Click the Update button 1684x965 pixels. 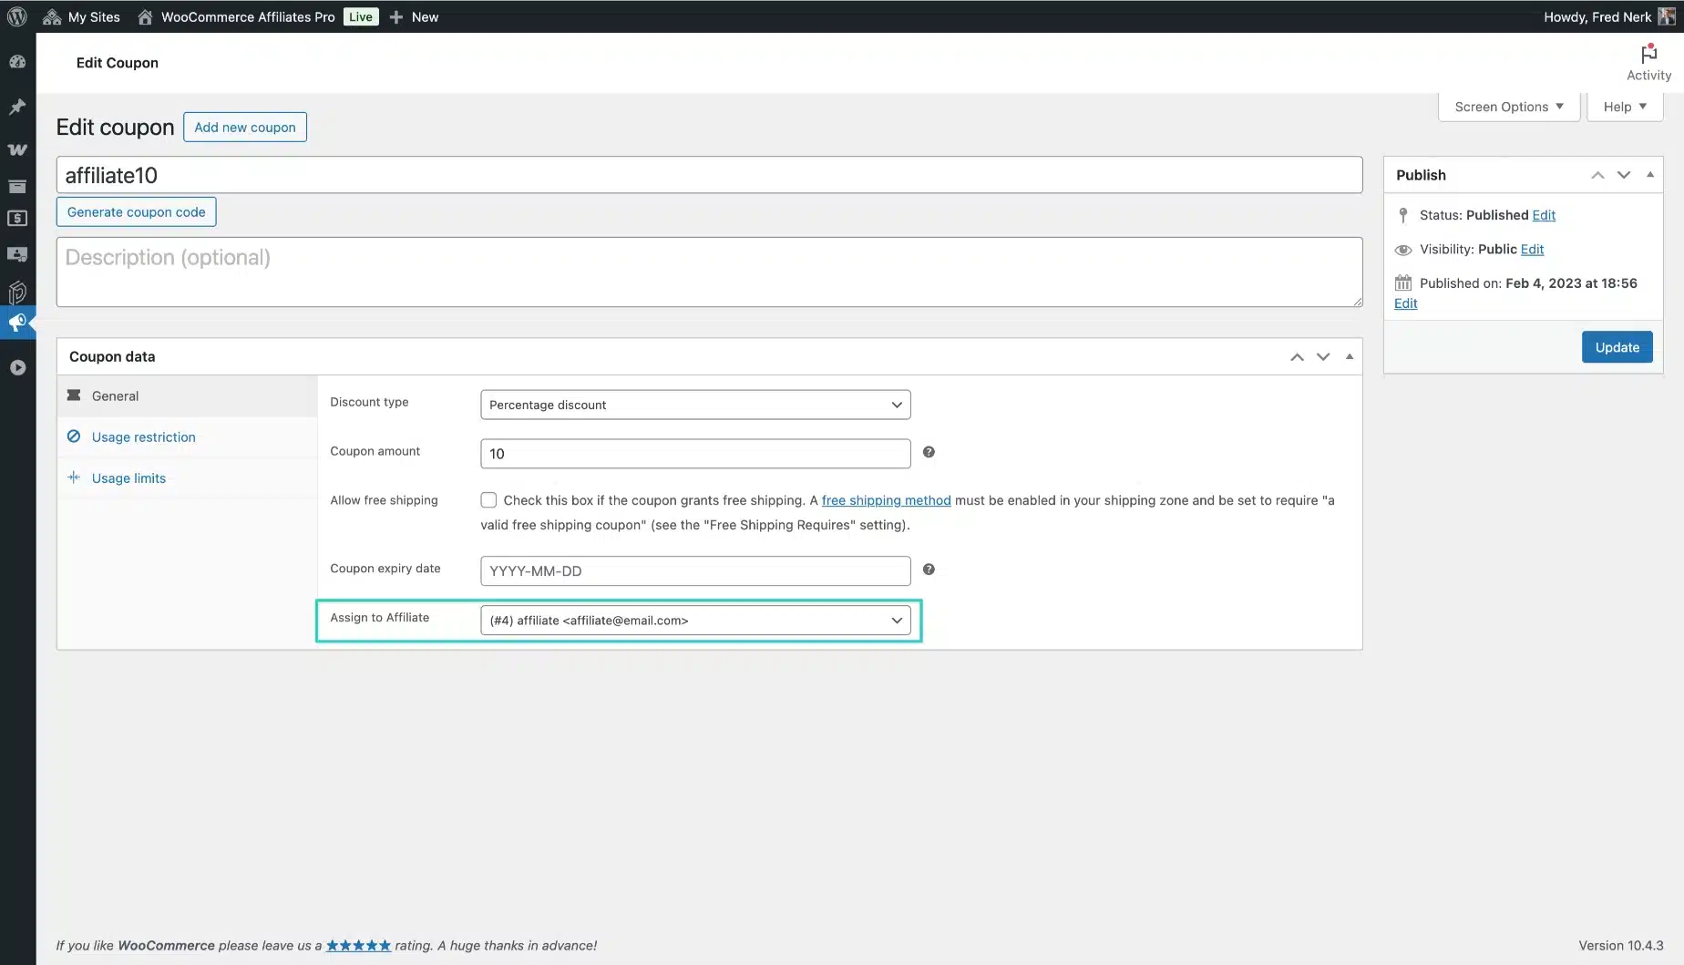tap(1617, 347)
